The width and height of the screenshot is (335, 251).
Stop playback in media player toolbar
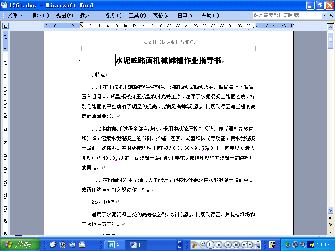[219, 245]
